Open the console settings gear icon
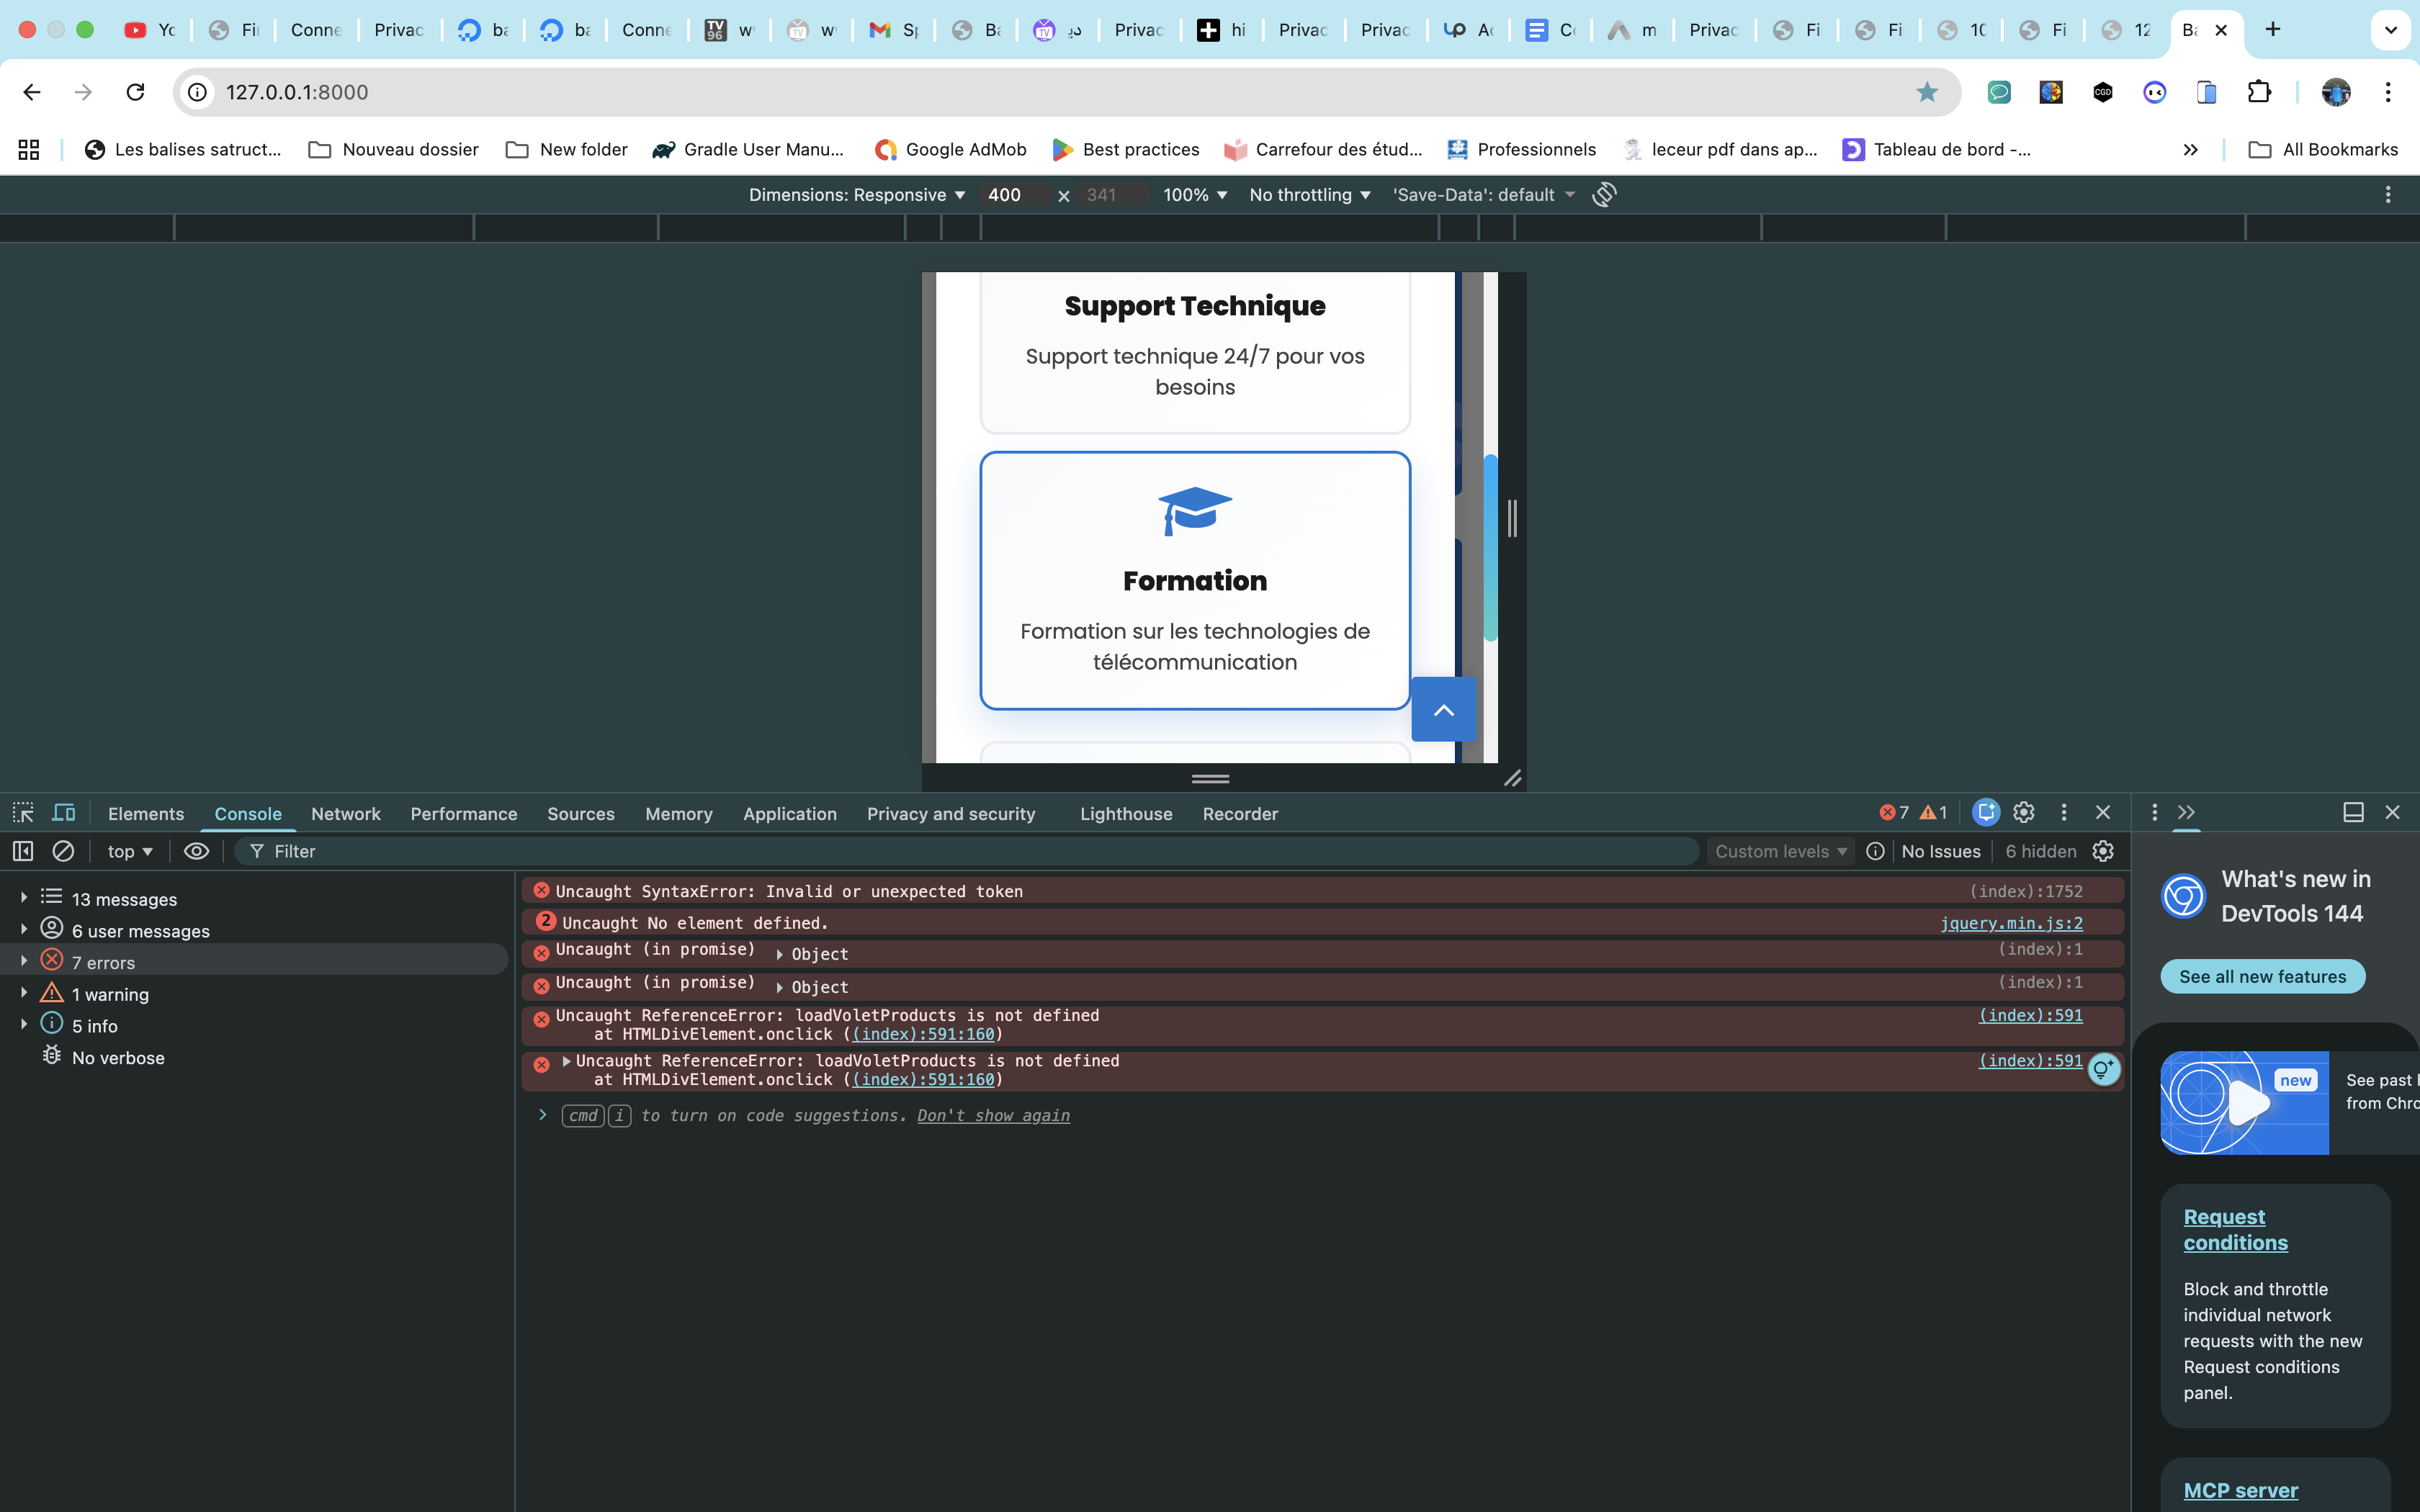Image resolution: width=2420 pixels, height=1512 pixels. point(2103,851)
